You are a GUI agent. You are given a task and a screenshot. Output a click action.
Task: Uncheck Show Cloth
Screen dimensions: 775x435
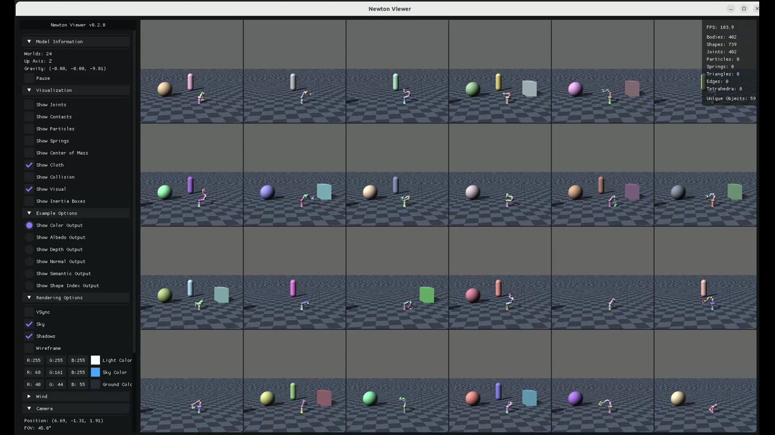pos(29,165)
